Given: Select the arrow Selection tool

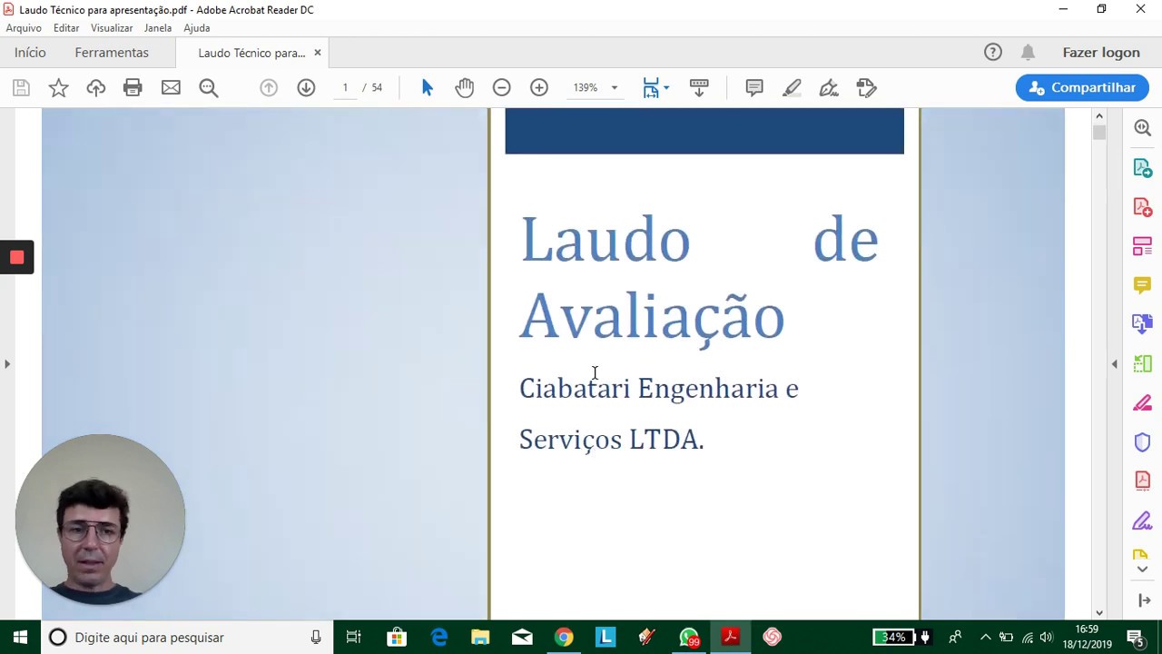Looking at the screenshot, I should click(428, 88).
